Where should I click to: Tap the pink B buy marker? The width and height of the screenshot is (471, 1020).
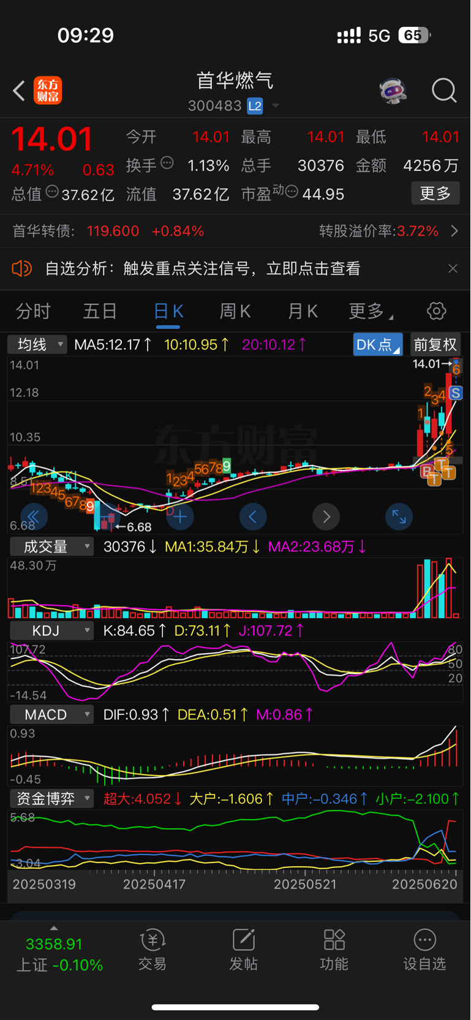[427, 471]
